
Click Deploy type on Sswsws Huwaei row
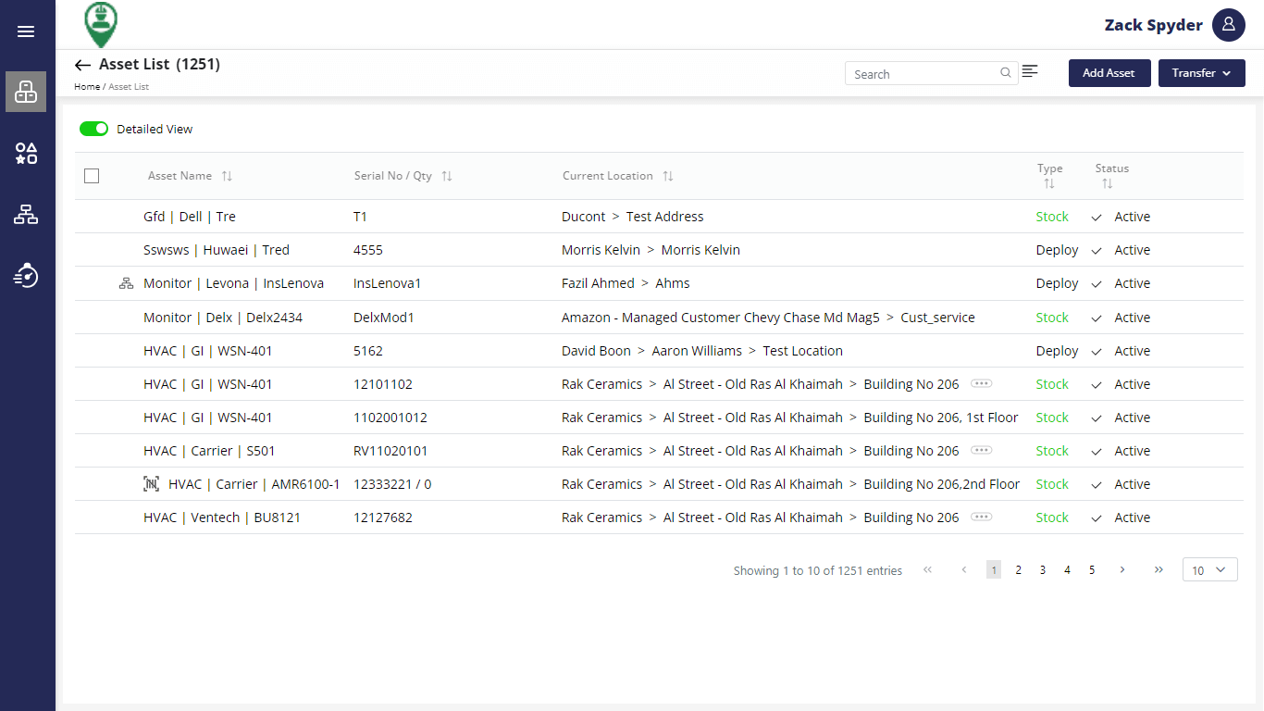tap(1058, 250)
